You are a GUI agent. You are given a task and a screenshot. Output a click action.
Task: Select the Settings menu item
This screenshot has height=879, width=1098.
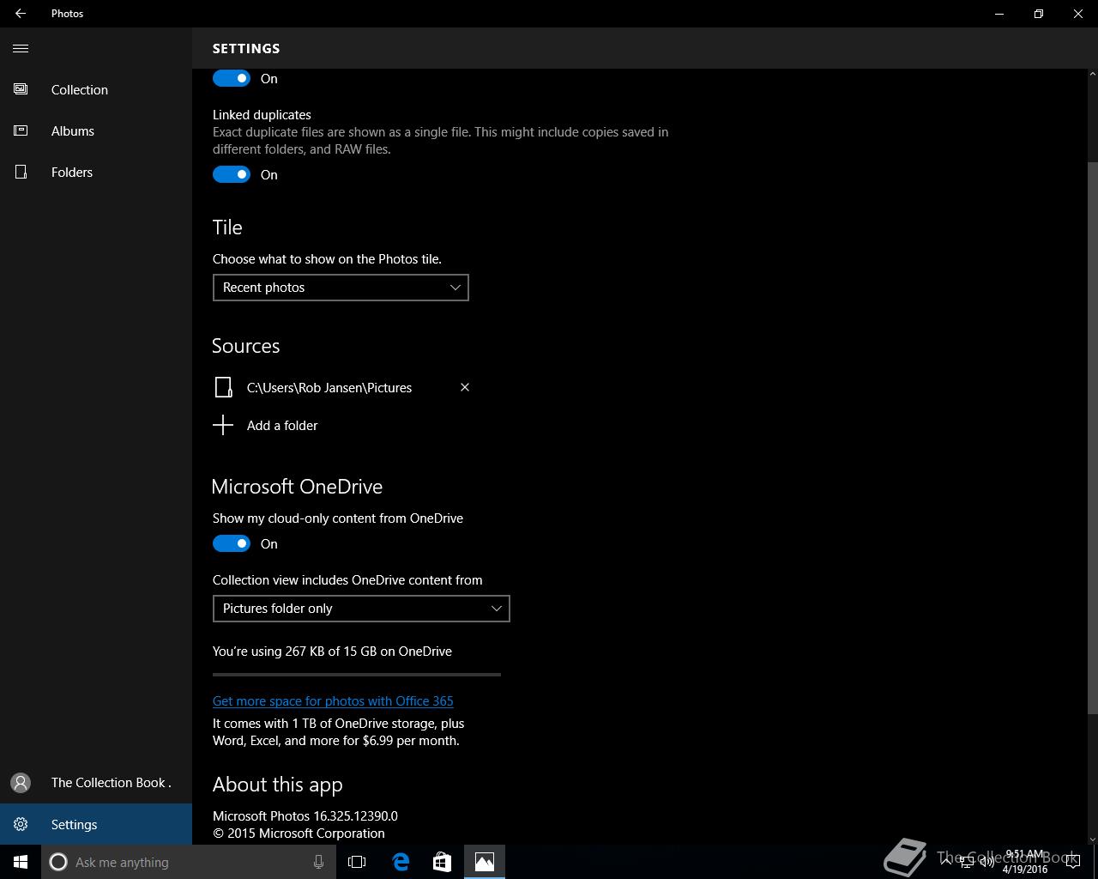click(x=96, y=824)
